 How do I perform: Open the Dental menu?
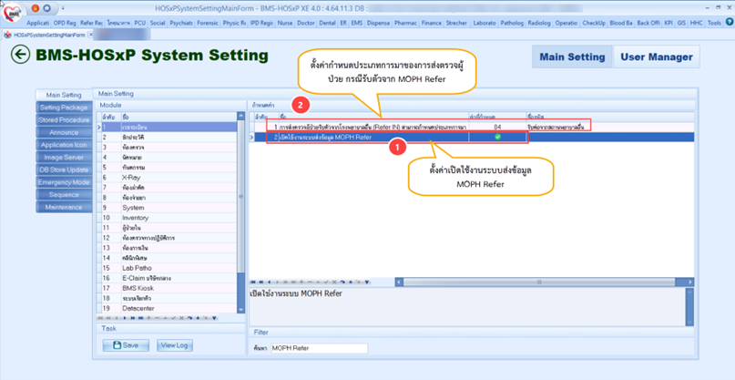tap(327, 23)
